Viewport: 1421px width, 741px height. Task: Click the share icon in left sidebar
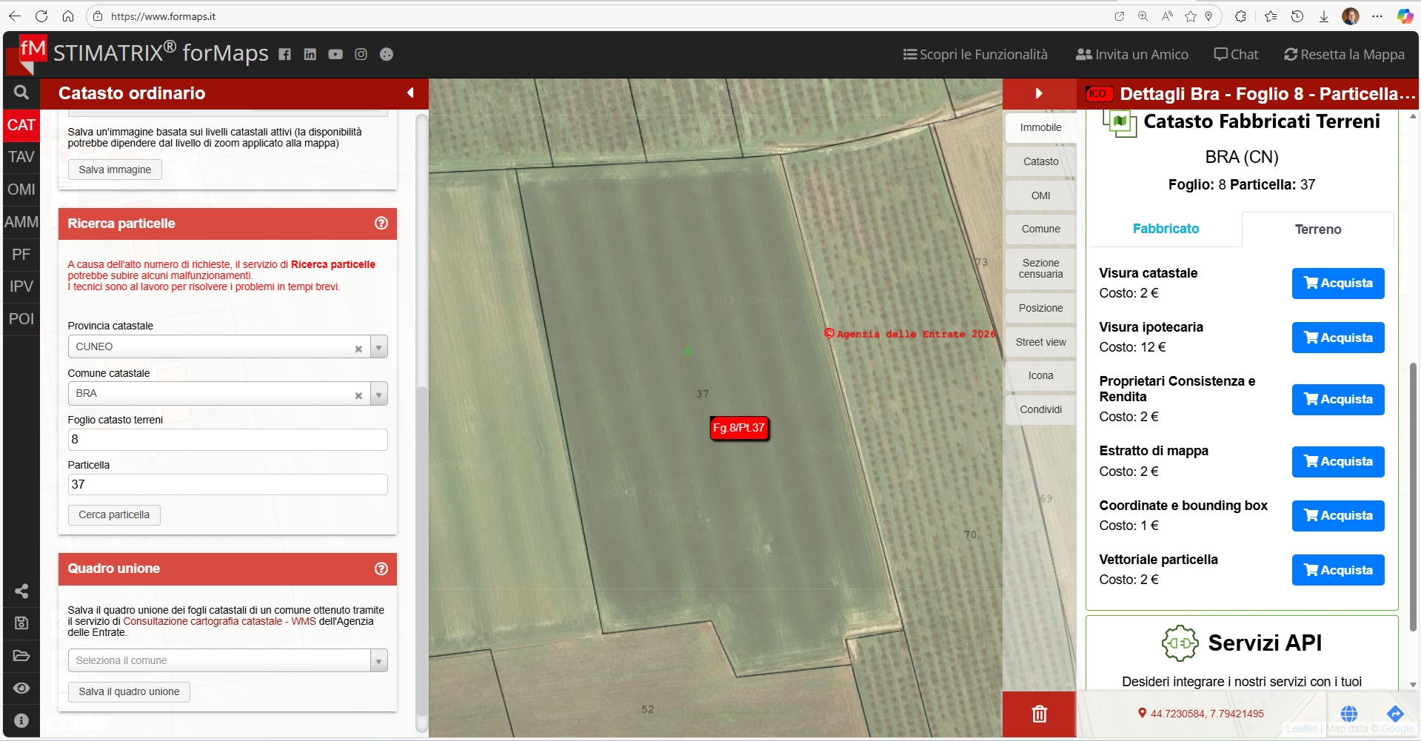[21, 591]
